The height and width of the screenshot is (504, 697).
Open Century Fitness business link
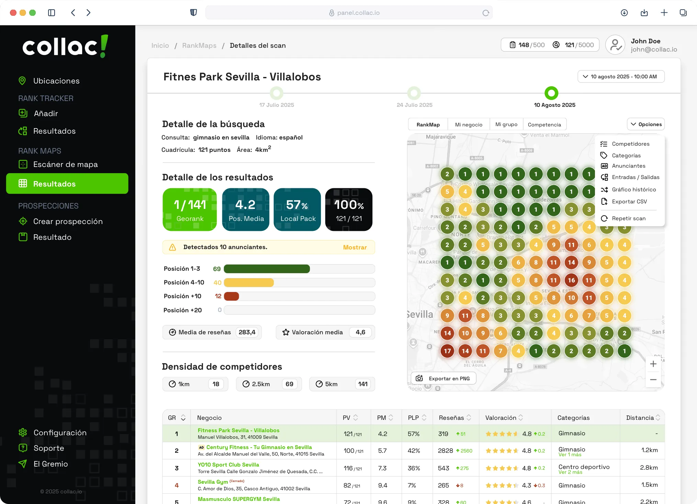click(259, 447)
